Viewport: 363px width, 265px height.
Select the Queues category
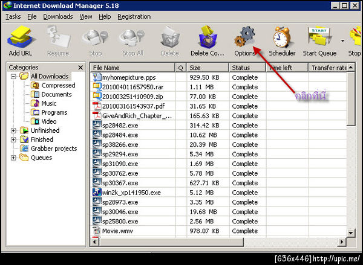[36, 158]
